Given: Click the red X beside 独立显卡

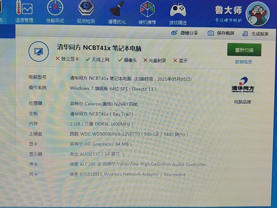Looking at the screenshot, I should (57, 59).
